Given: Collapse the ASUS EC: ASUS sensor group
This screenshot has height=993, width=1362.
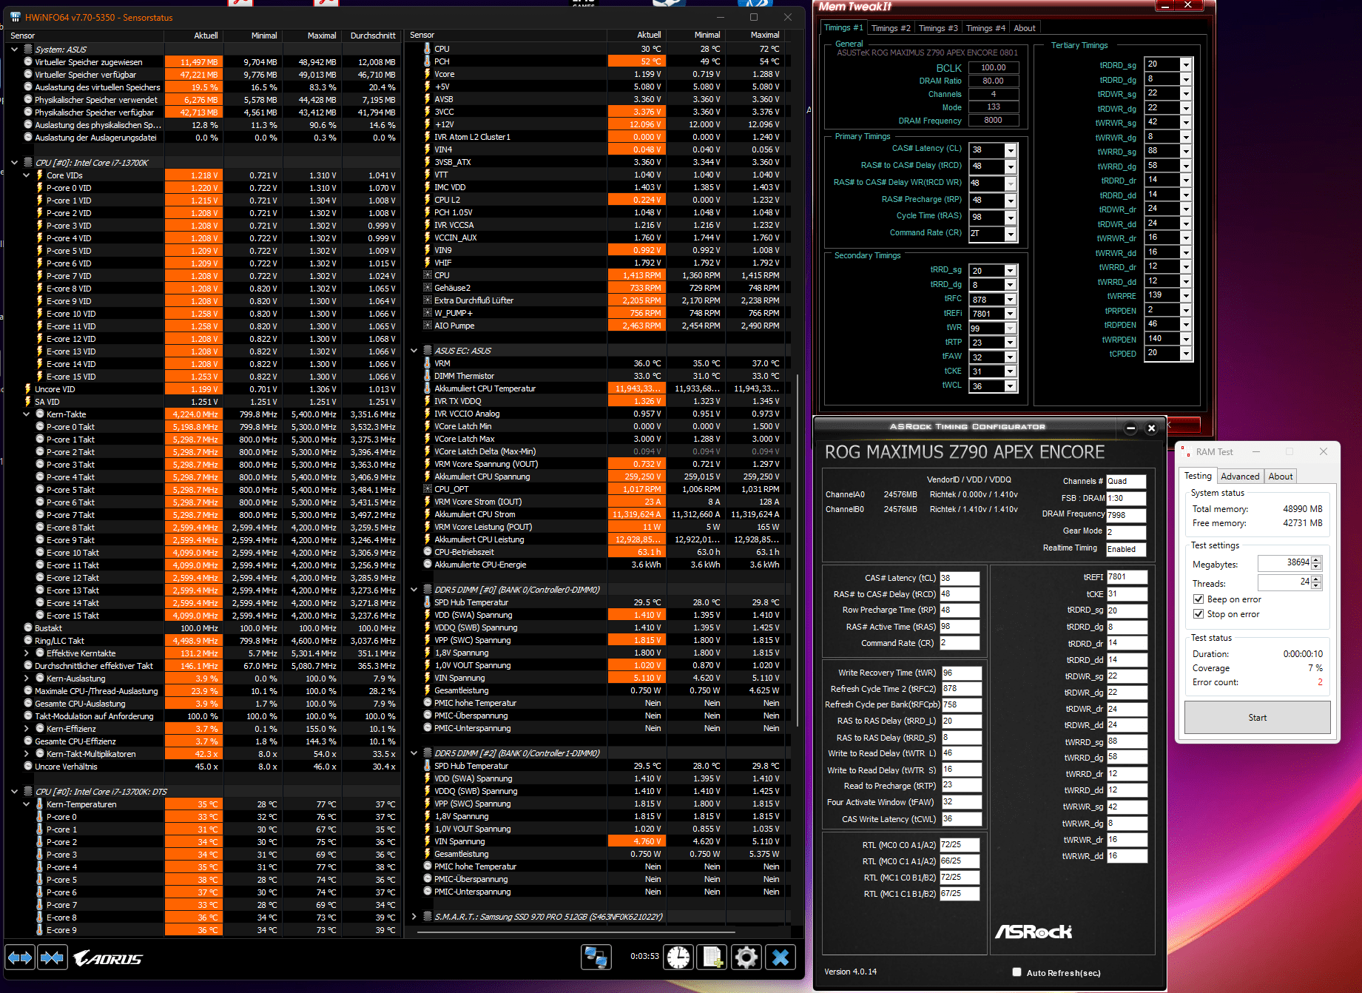Looking at the screenshot, I should click(414, 351).
